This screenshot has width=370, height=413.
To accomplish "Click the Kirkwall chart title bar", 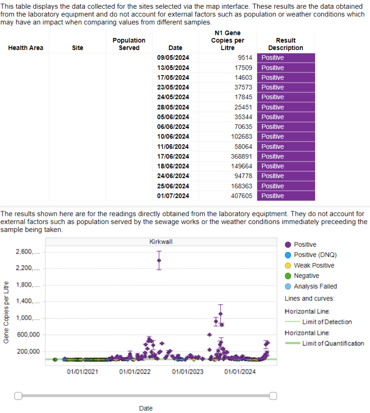I will click(x=160, y=242).
